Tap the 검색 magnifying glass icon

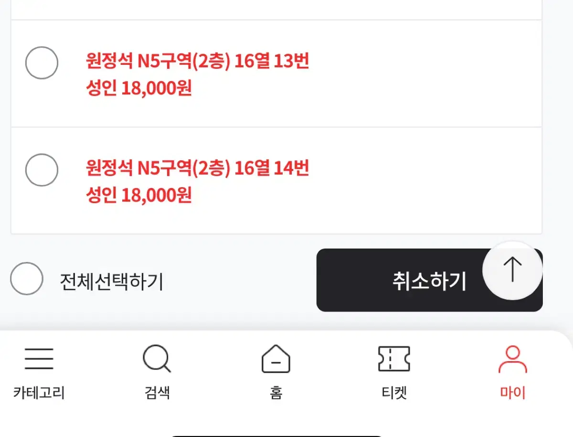pos(157,359)
